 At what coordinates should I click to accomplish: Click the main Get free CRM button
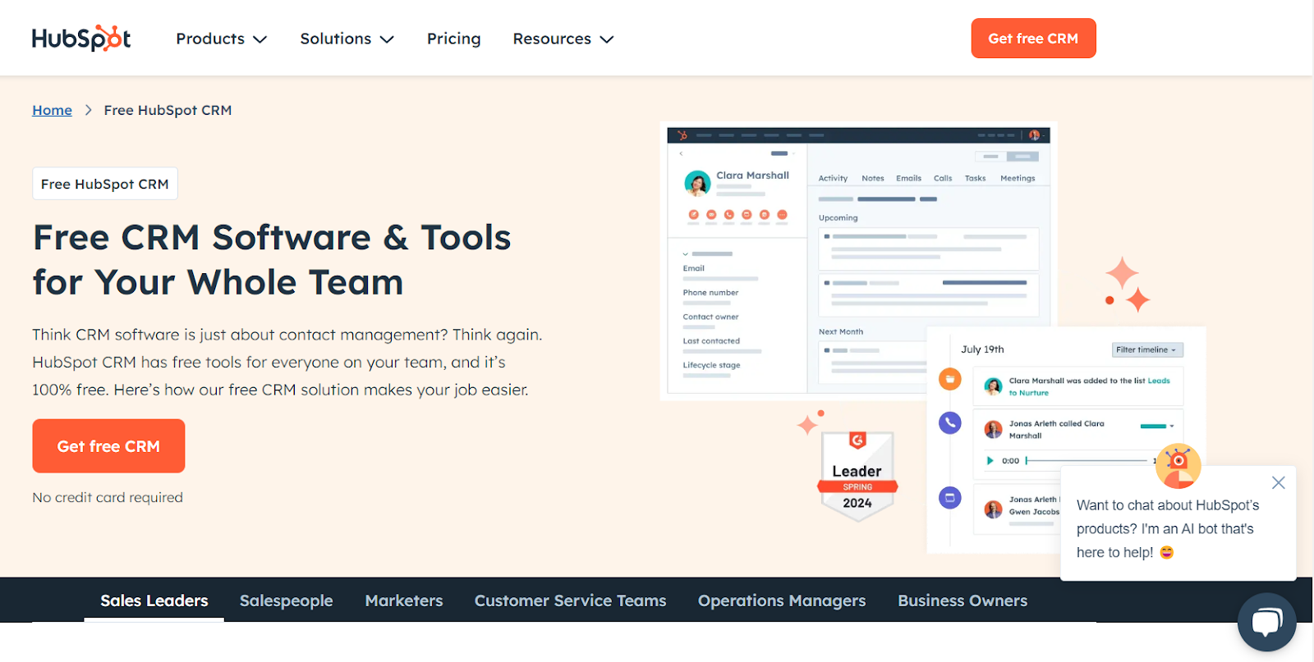click(108, 446)
